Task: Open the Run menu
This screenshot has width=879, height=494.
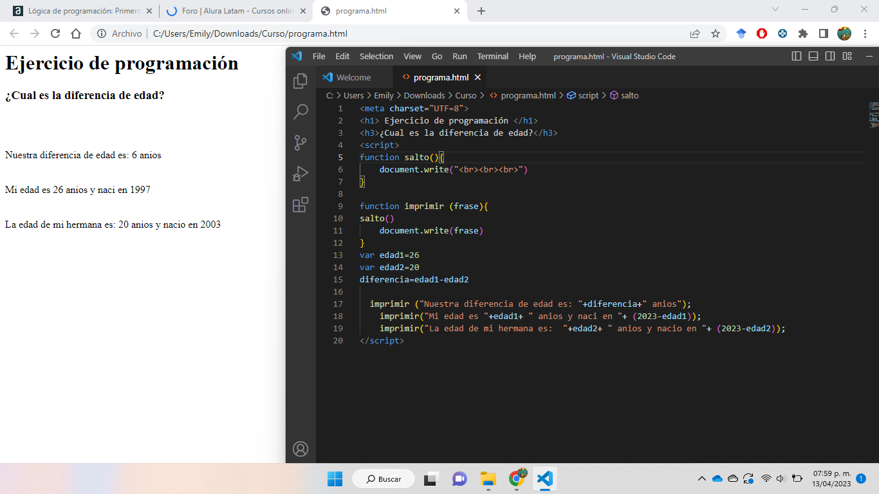Action: click(x=459, y=56)
